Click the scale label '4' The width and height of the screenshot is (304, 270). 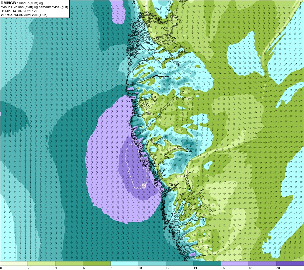point(56,268)
